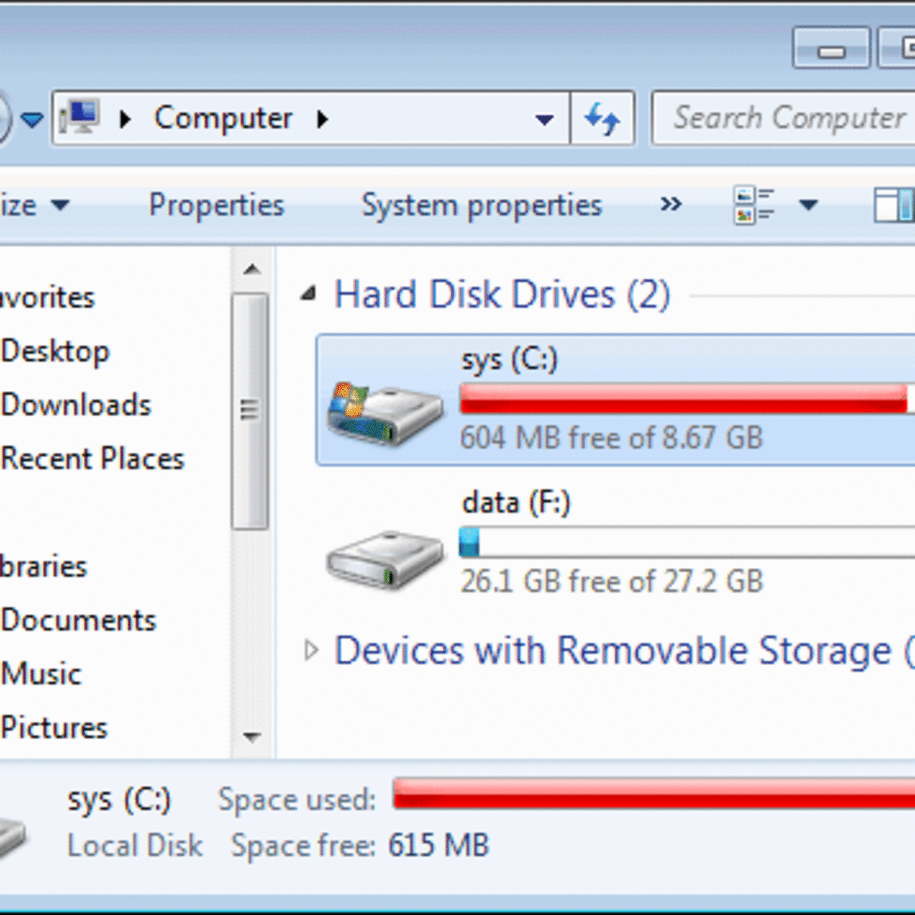The height and width of the screenshot is (915, 915).
Task: Click the Computer icon in address bar
Action: (80, 118)
